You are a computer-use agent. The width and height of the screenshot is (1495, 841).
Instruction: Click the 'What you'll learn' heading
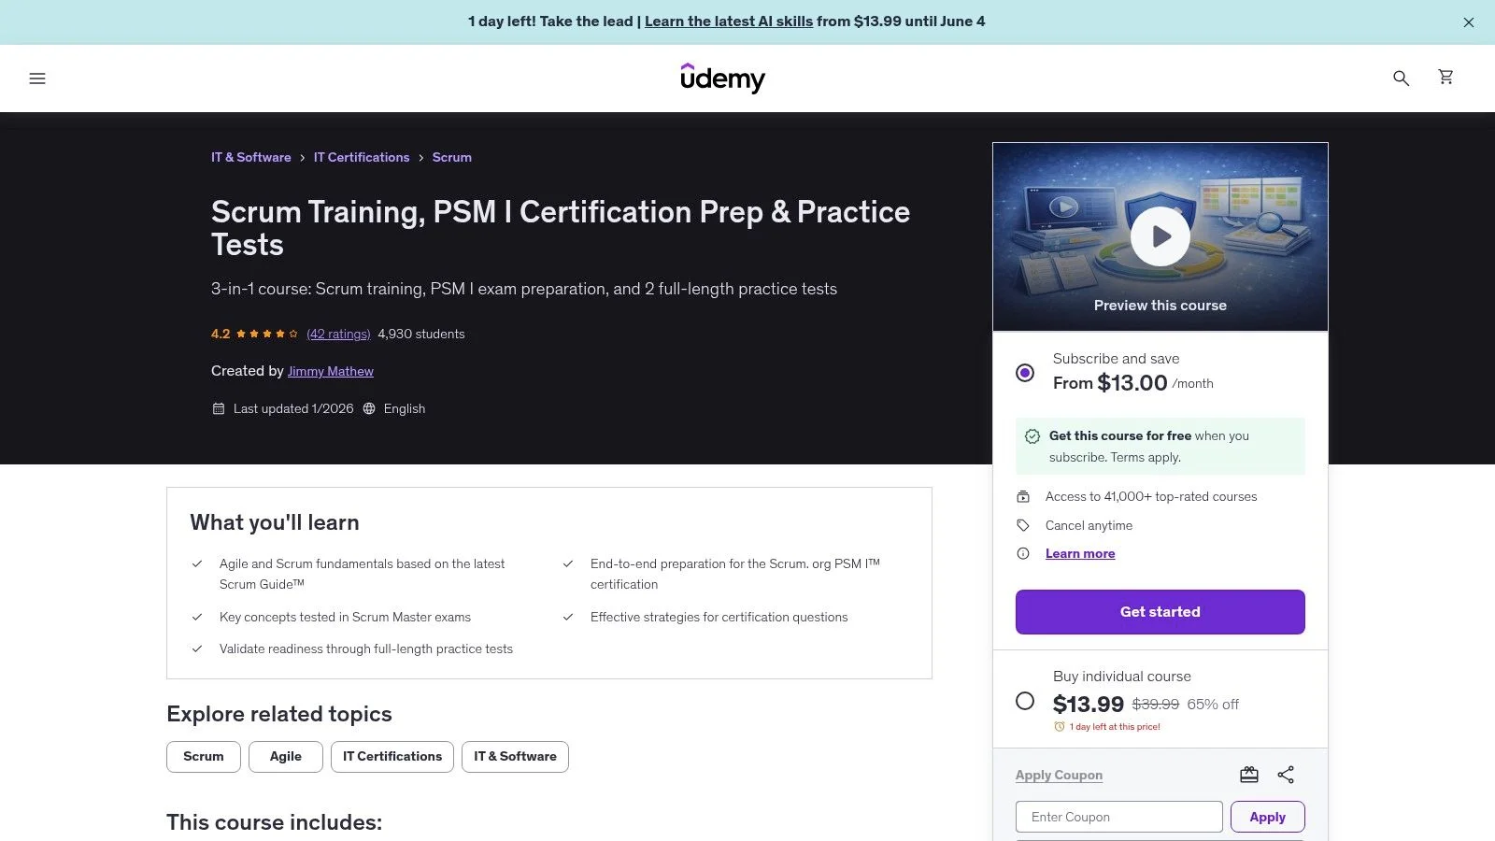[x=275, y=522]
